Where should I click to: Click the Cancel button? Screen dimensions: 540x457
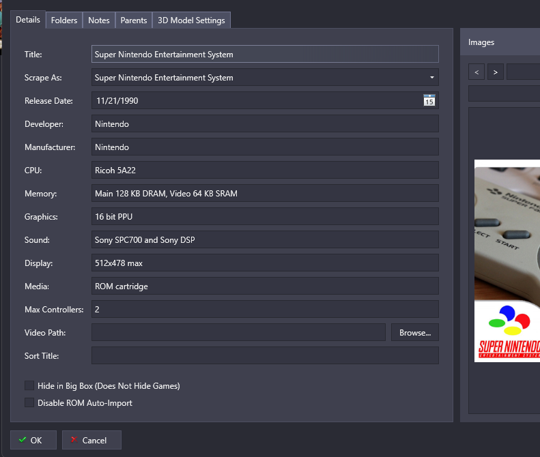click(x=91, y=441)
